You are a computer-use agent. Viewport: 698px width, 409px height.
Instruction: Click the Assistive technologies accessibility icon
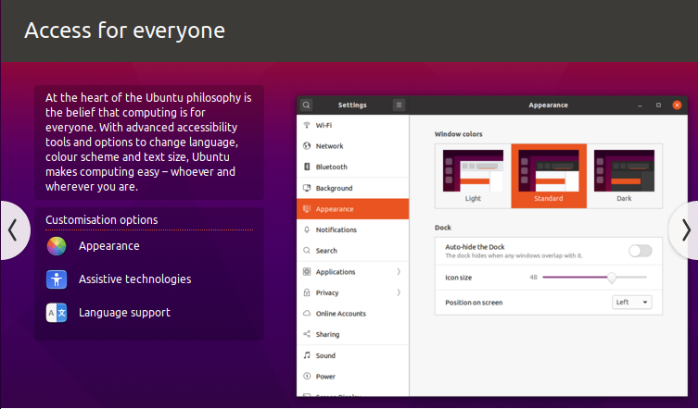point(57,279)
